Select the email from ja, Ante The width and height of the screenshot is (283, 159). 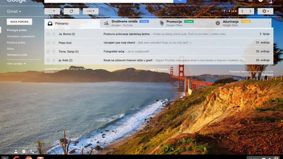(48, 60)
